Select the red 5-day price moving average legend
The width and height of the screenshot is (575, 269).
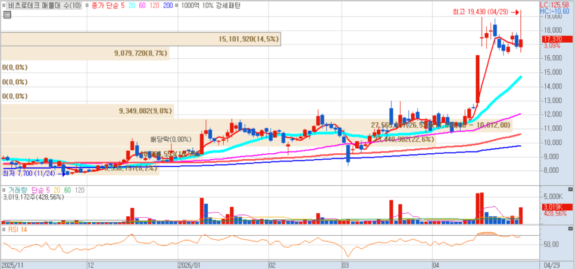click(122, 6)
